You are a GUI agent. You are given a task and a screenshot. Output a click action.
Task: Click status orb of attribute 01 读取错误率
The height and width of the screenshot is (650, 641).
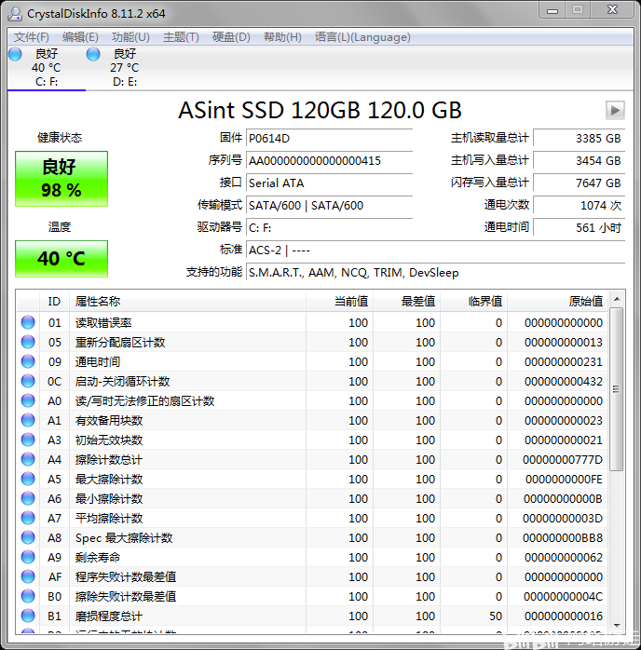tap(28, 322)
